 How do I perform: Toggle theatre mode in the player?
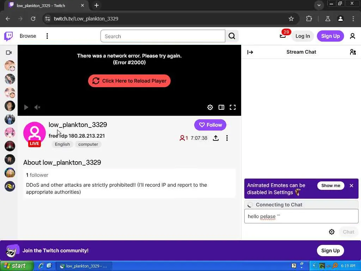click(221, 107)
